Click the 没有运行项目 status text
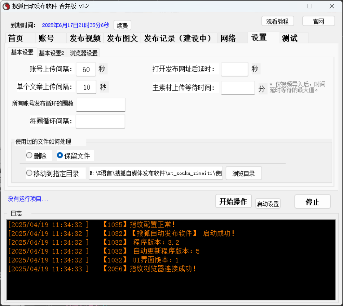Image resolution: width=343 pixels, height=306 pixels. pyautogui.click(x=28, y=199)
